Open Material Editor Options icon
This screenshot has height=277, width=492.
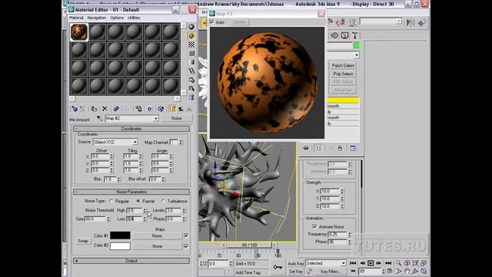(x=191, y=80)
